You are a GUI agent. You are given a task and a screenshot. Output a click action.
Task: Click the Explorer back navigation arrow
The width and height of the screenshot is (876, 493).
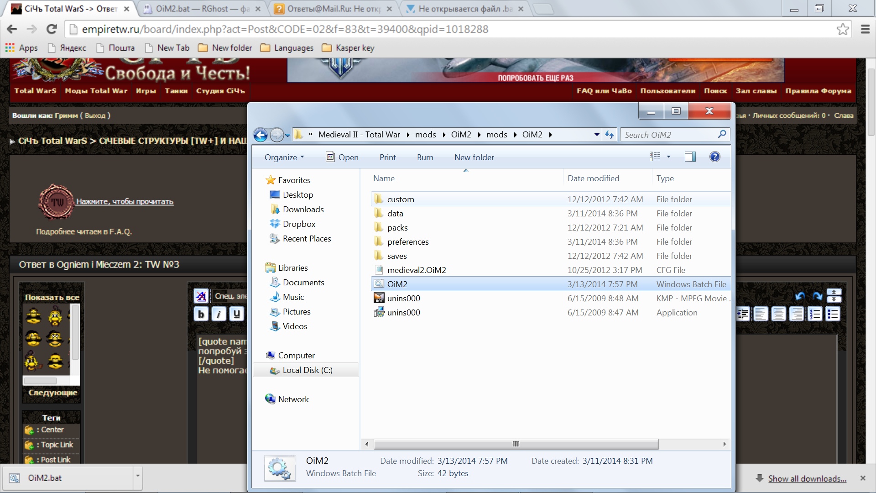pyautogui.click(x=261, y=135)
